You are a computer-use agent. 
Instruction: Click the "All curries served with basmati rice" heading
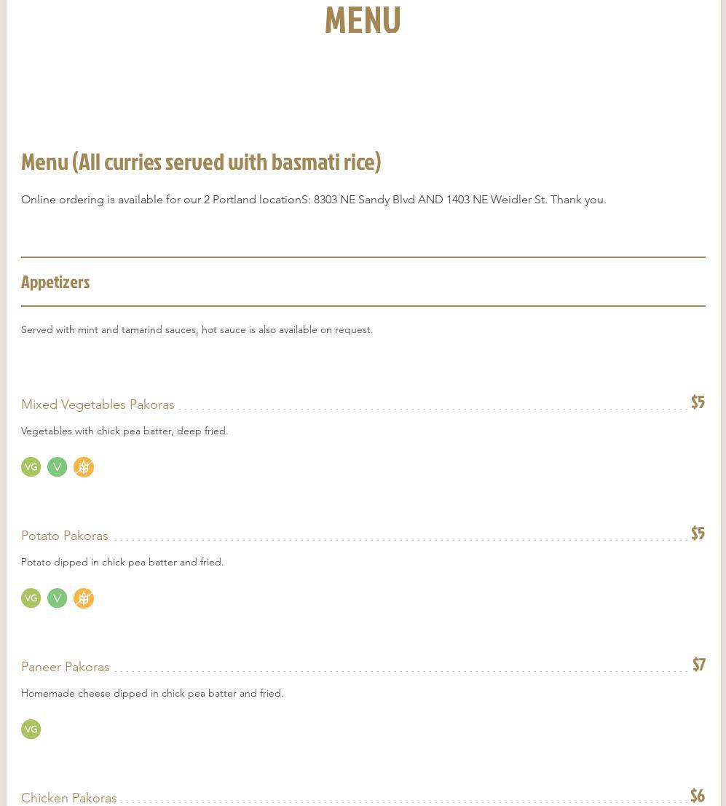click(201, 161)
